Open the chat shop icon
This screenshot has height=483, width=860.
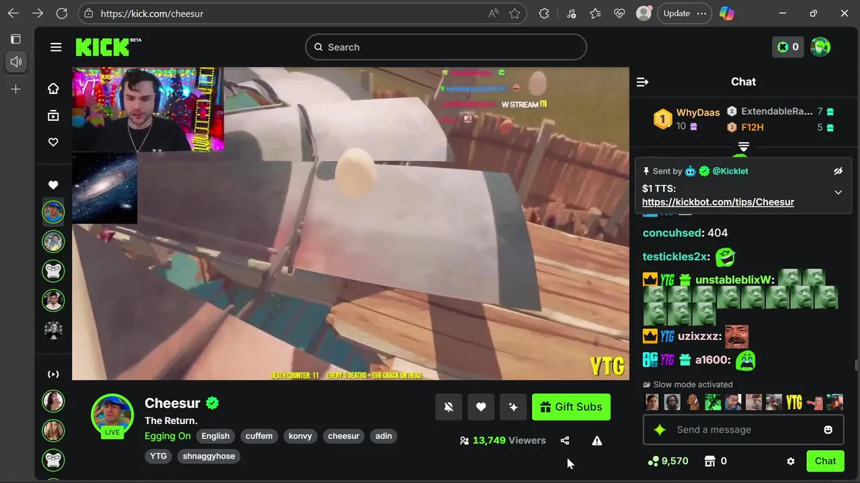point(709,461)
